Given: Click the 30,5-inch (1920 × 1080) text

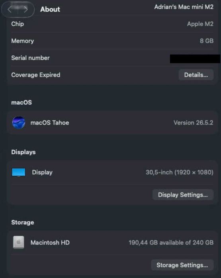Looking at the screenshot, I should coord(180,172).
